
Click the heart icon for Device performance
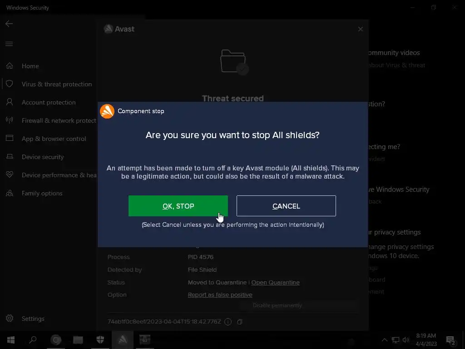point(10,174)
